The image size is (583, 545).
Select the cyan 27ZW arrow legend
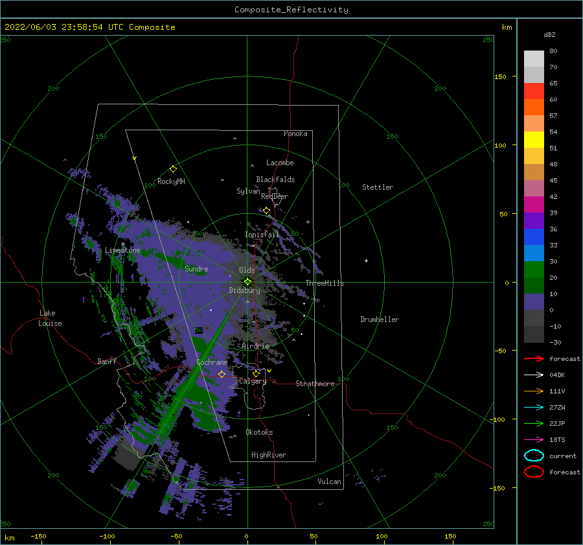tap(534, 408)
